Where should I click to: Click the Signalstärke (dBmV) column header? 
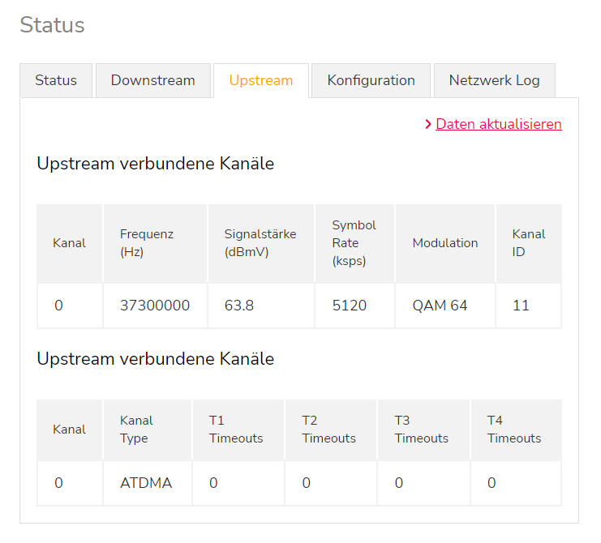(260, 243)
